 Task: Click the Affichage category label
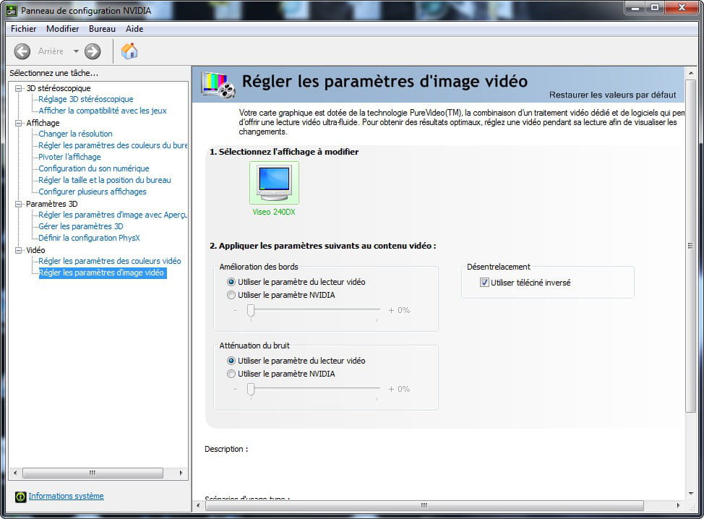click(x=43, y=123)
